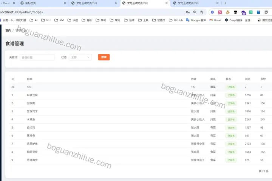Open the overlapping squares icon in toolbar

click(x=266, y=12)
